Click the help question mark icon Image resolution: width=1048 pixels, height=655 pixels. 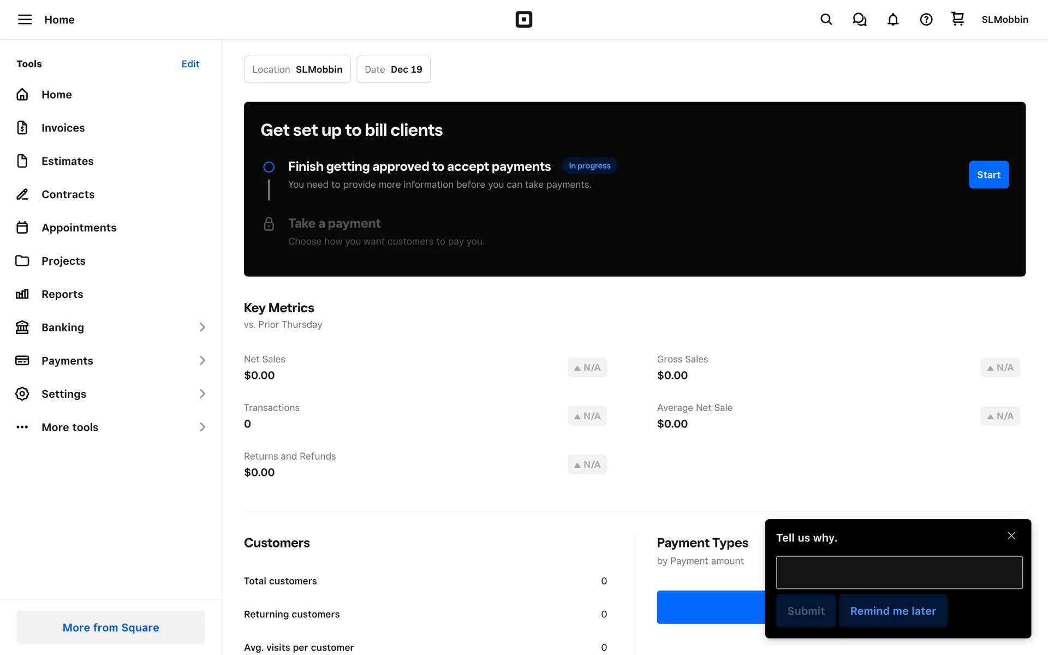click(926, 20)
